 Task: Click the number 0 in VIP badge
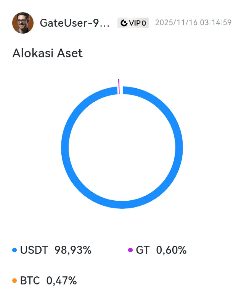(144, 23)
